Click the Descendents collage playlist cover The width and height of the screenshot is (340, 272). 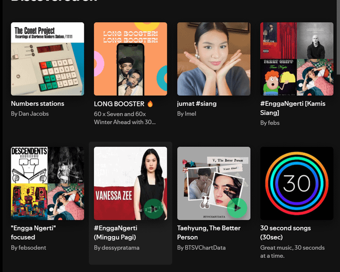pyautogui.click(x=47, y=184)
